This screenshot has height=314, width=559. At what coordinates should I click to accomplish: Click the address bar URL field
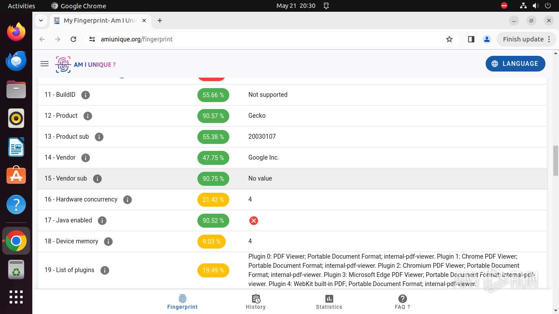[x=262, y=39]
